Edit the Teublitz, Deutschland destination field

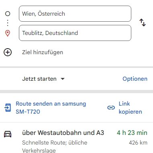[75, 33]
